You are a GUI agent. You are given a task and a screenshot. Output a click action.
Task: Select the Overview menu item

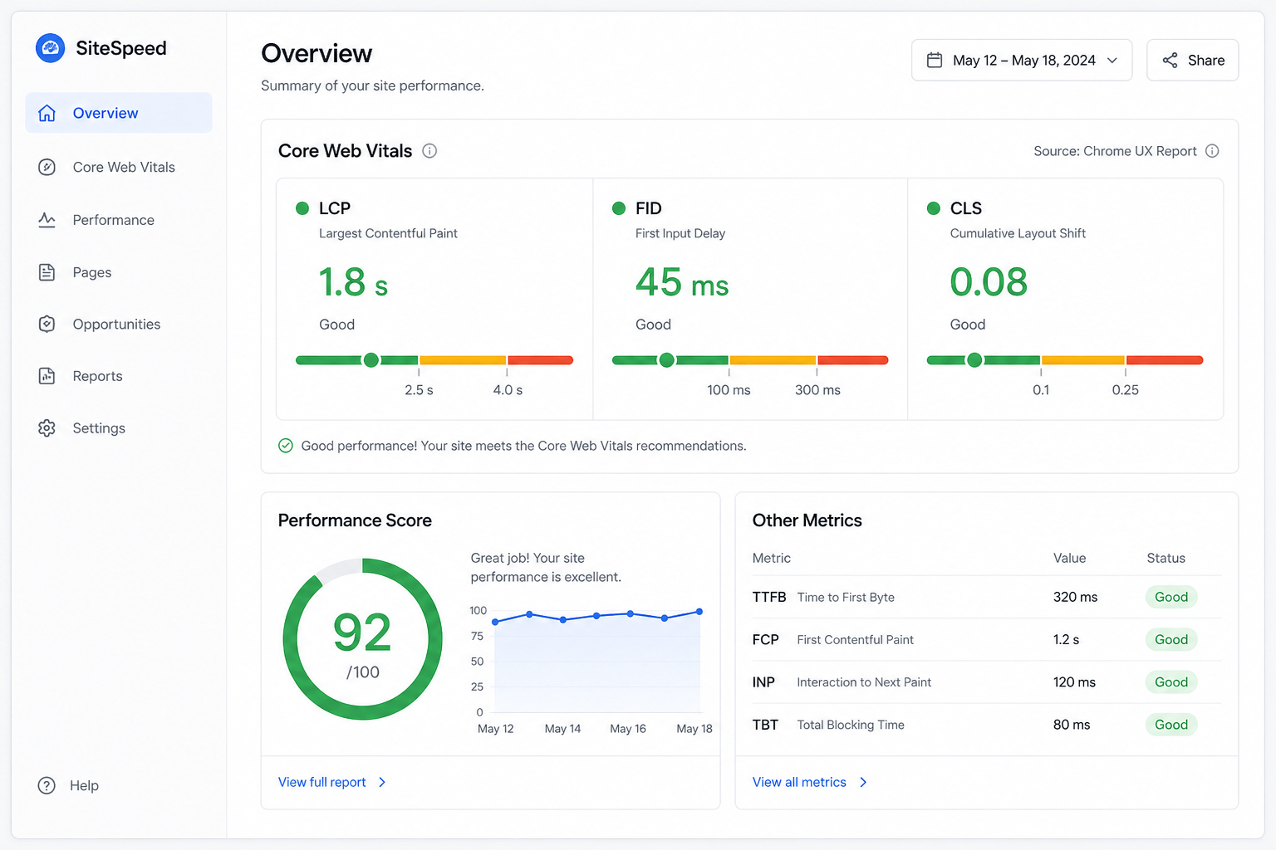pyautogui.click(x=119, y=113)
